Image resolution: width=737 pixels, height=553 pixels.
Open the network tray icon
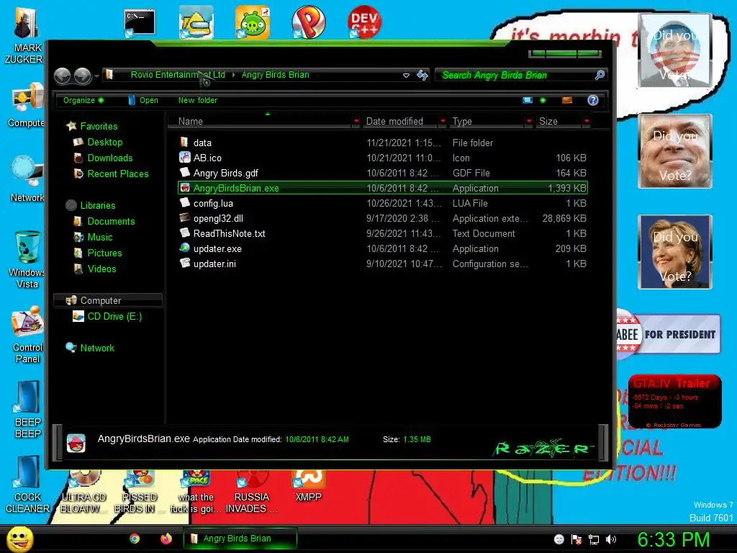pyautogui.click(x=594, y=539)
